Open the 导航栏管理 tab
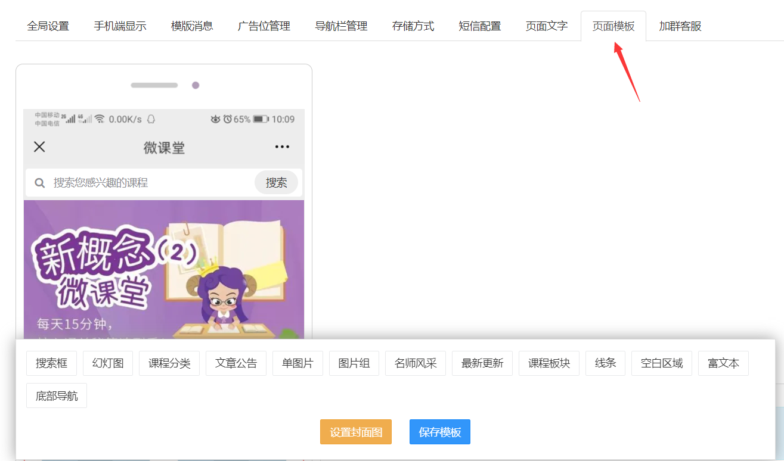 [x=341, y=26]
